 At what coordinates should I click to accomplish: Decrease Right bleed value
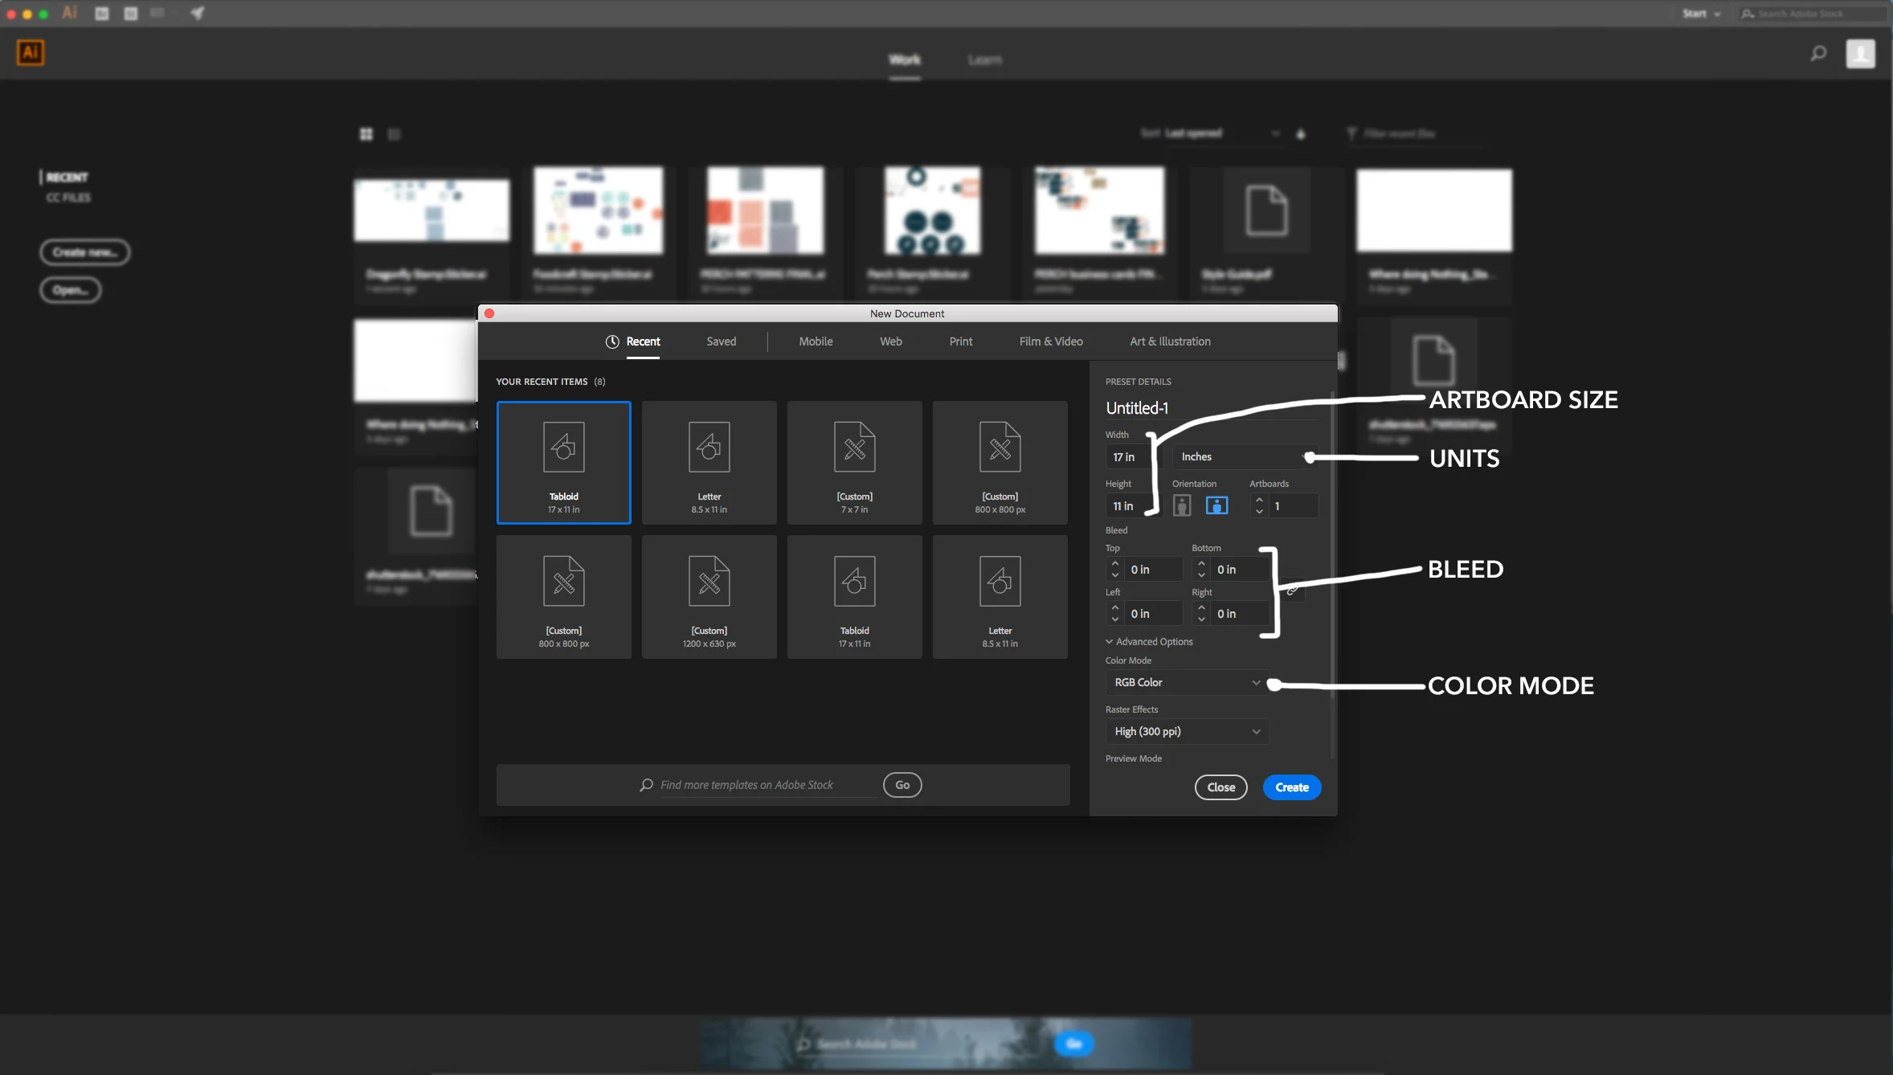1201,619
